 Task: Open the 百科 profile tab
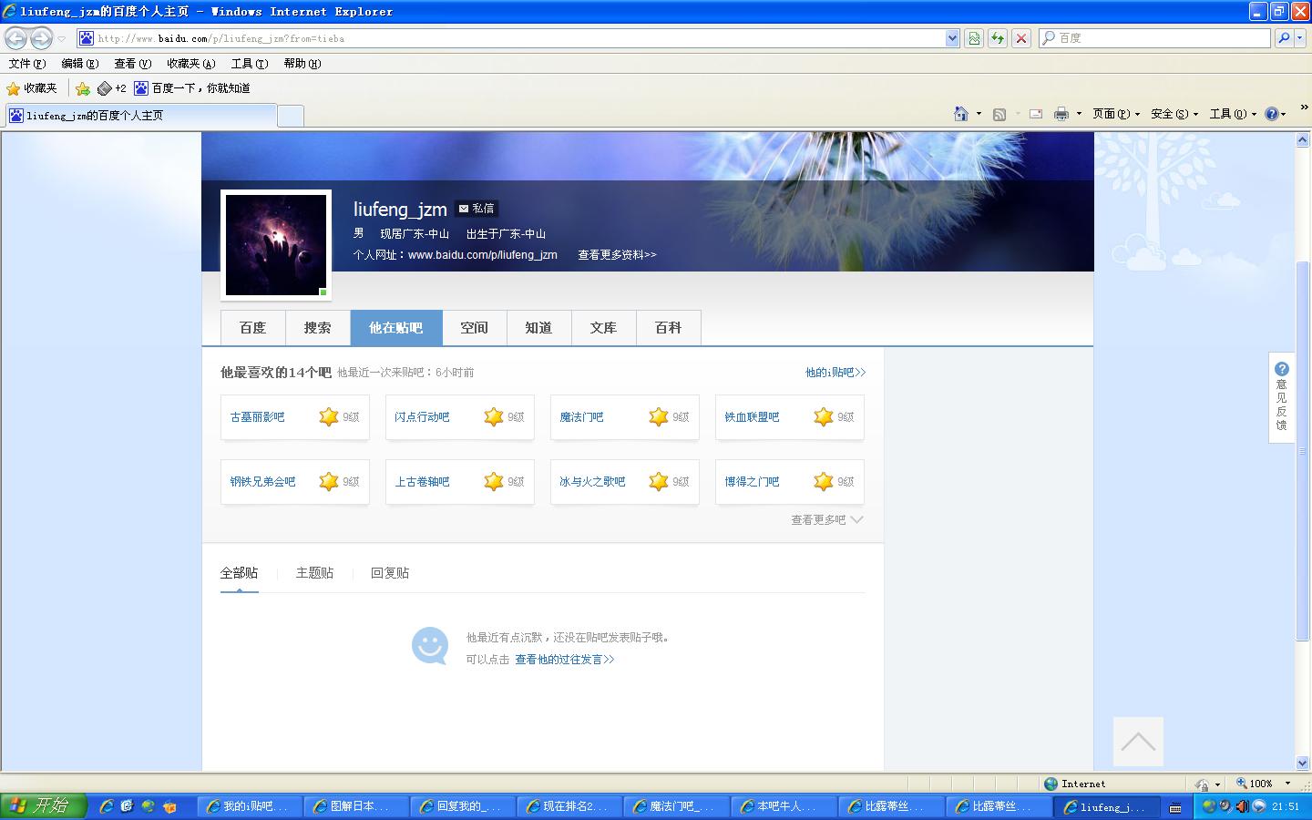pos(669,328)
